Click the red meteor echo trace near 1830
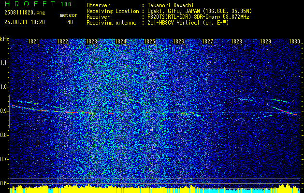This screenshot has height=193, width=304. (x=285, y=111)
